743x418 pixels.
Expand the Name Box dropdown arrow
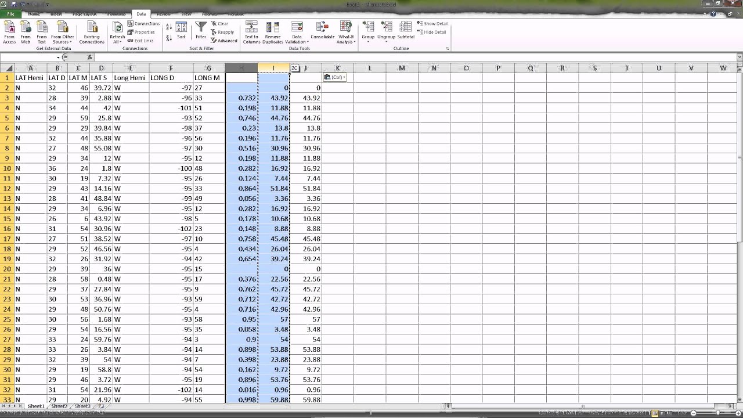tap(58, 57)
